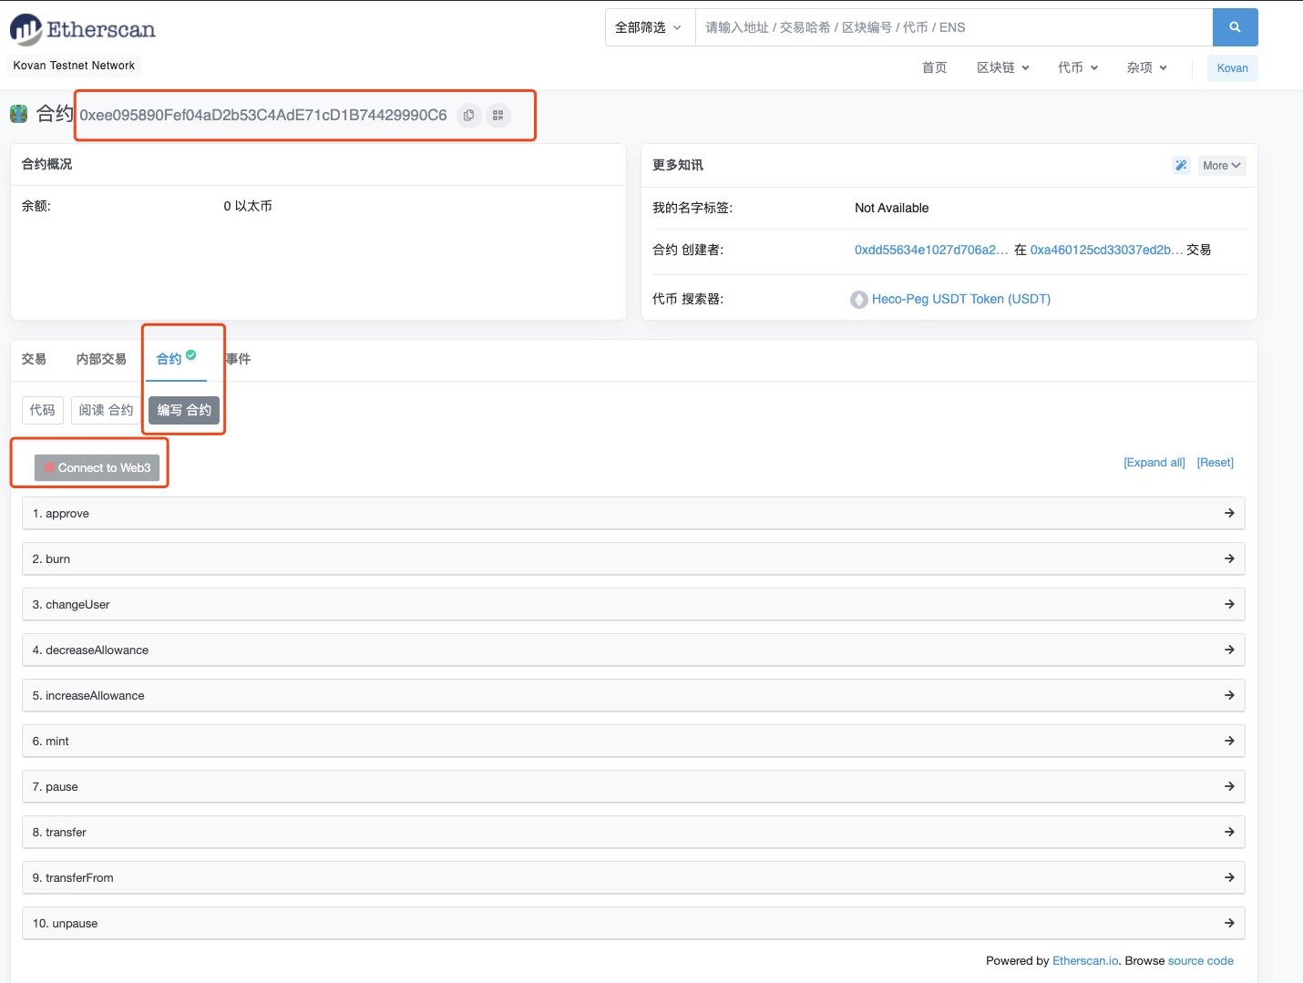Click the arrow on the decreaseAllowance row

click(x=1229, y=650)
